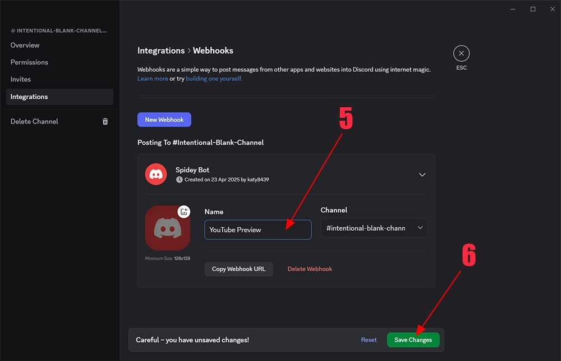Click the large webhook avatar image
This screenshot has width=561, height=361.
[167, 228]
